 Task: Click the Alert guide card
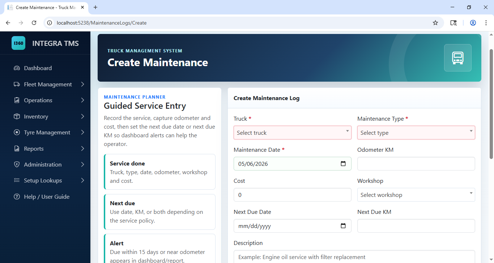159,249
